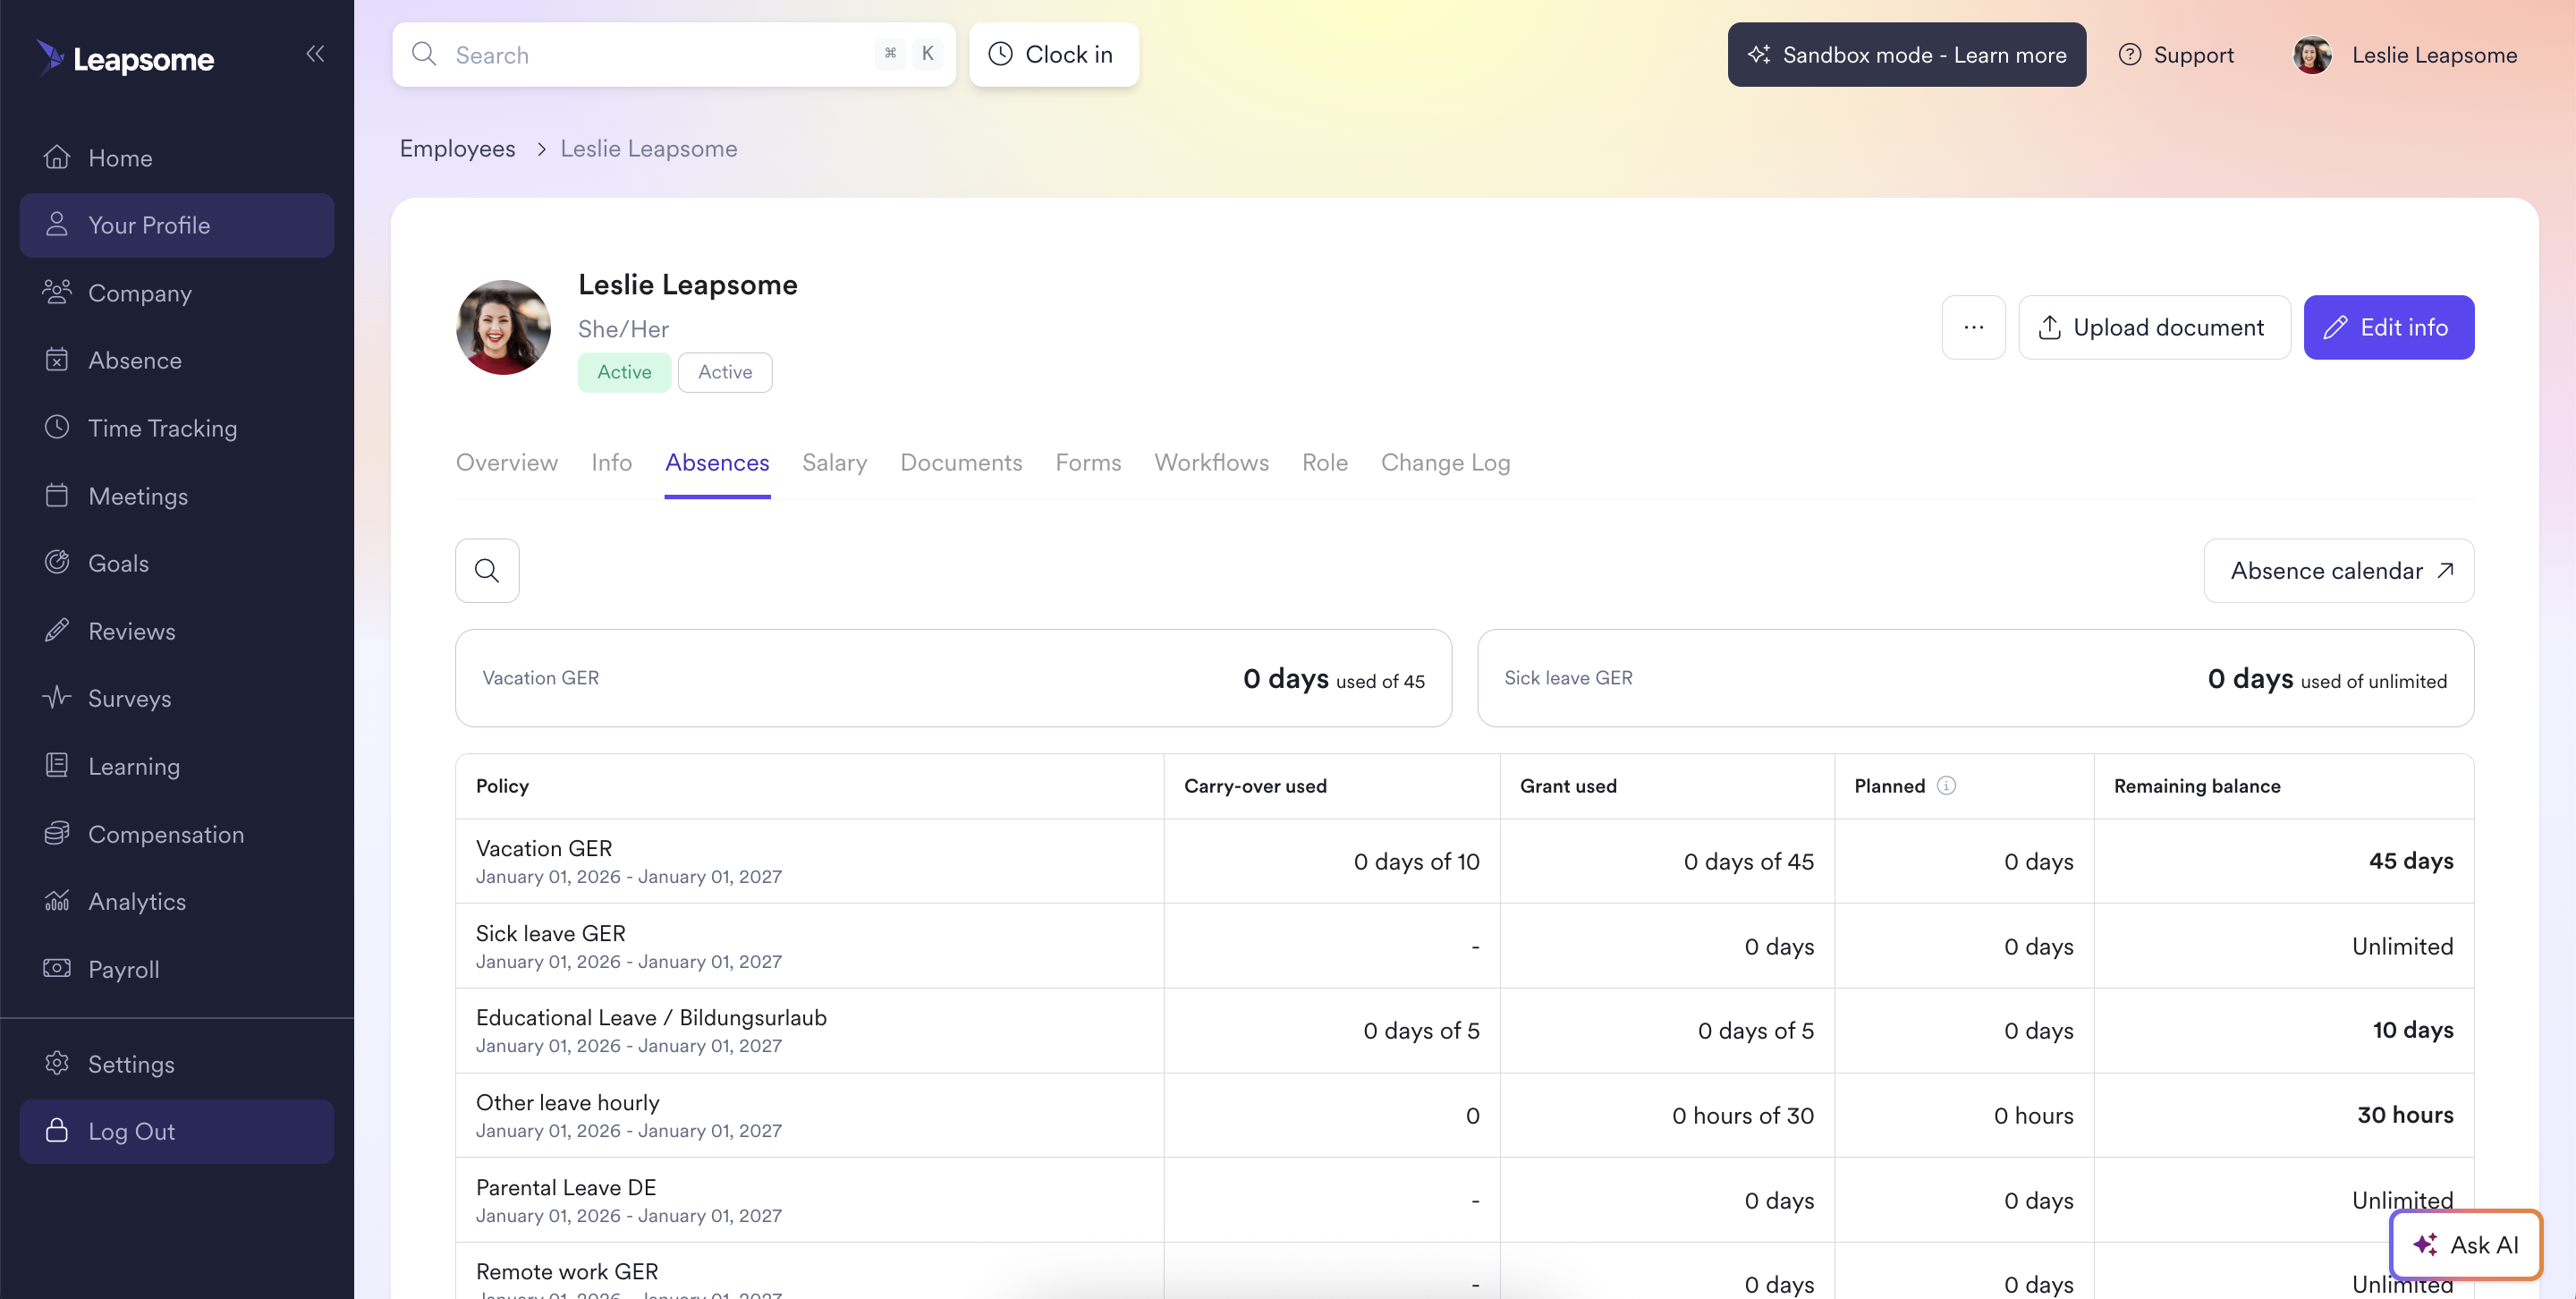This screenshot has width=2576, height=1299.
Task: Open the three-dots more actions menu
Action: click(1973, 327)
